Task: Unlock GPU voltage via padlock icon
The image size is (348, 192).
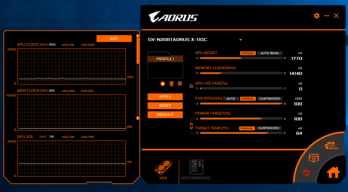Action: point(191,86)
